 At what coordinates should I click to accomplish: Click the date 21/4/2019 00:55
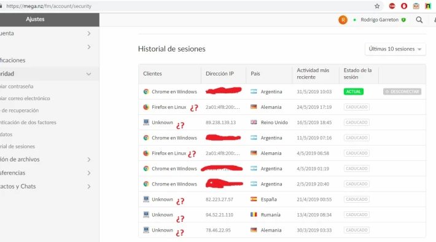314,200
